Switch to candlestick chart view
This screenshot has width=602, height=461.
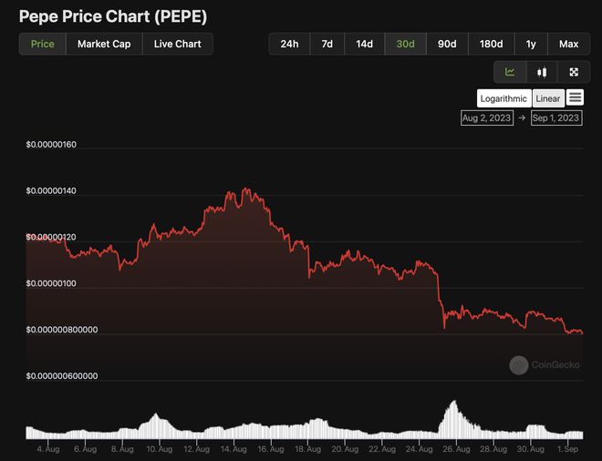tap(542, 72)
